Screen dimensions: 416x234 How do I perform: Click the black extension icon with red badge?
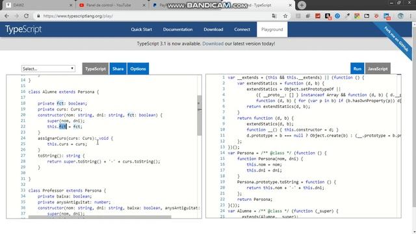tap(328, 16)
